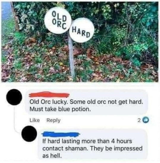Click the 'as hell.' line in reply
The width and height of the screenshot is (160, 163).
coord(52,156)
